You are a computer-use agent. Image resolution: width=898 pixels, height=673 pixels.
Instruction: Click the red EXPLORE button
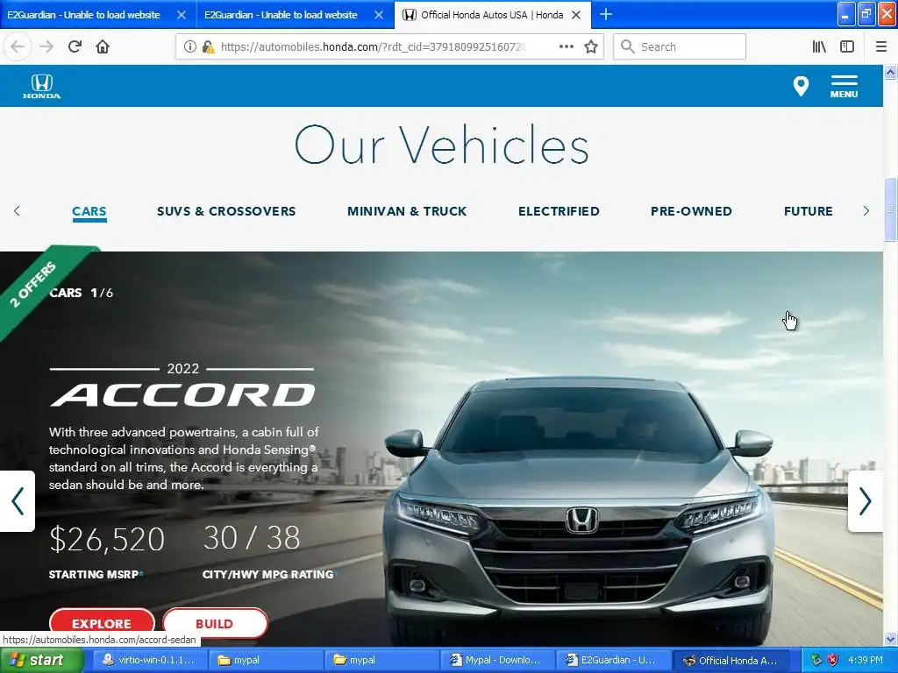(x=102, y=623)
